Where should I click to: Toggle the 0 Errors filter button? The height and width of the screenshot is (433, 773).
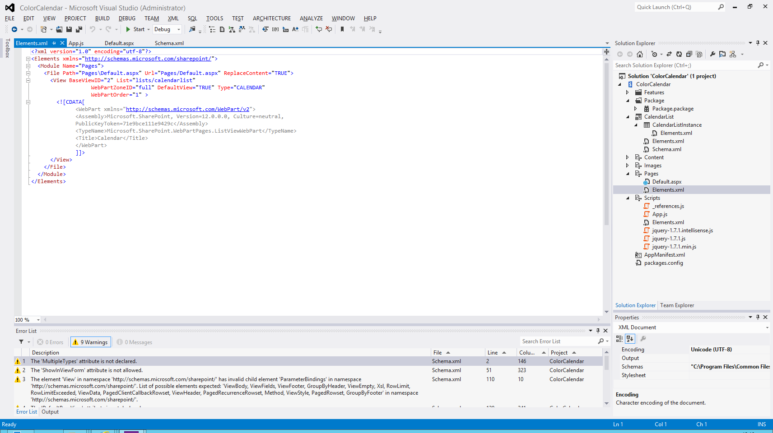(x=51, y=342)
